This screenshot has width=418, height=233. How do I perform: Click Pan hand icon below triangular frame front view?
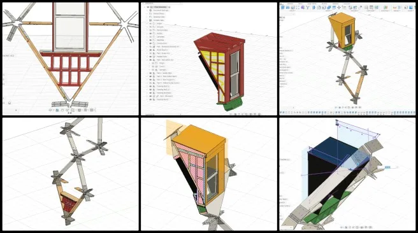[x=62, y=110]
